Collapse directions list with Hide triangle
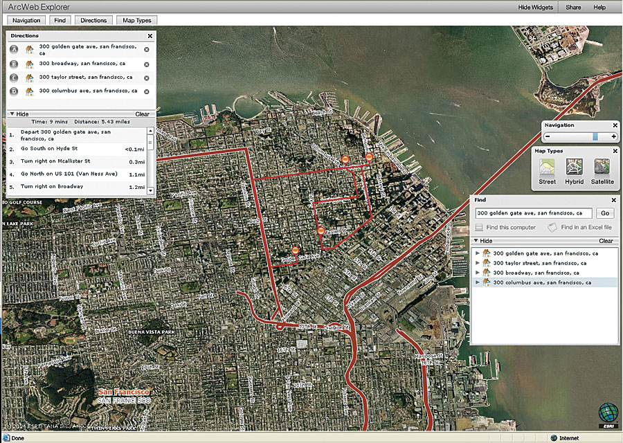Screen dimensions: 623x443 tap(12, 114)
